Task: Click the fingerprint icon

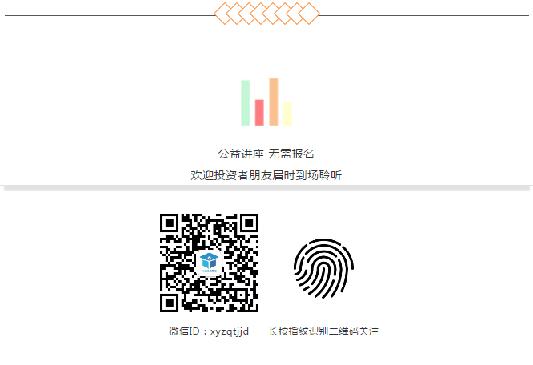Action: pyautogui.click(x=323, y=268)
